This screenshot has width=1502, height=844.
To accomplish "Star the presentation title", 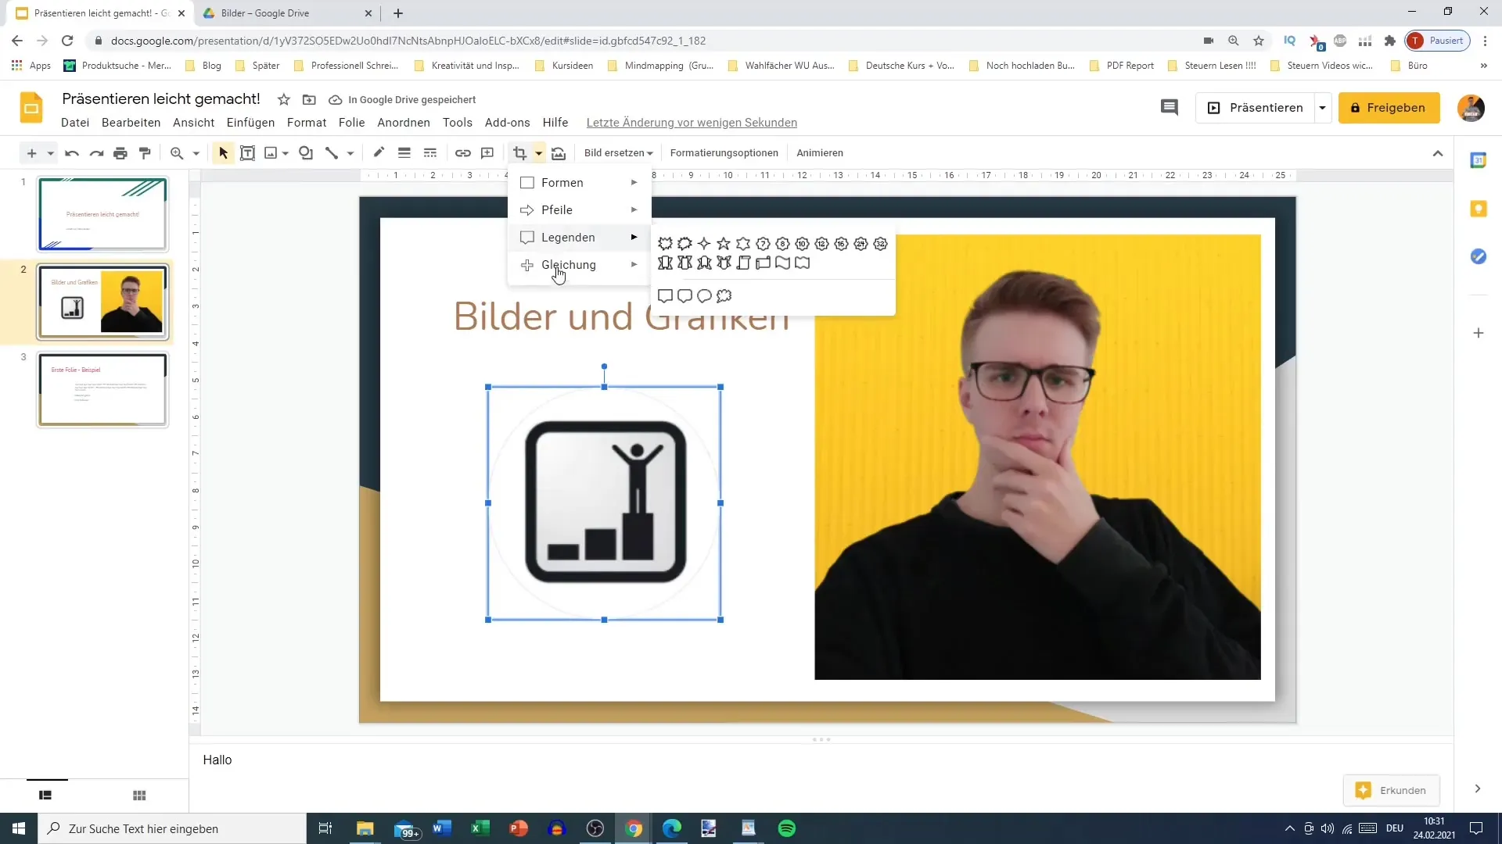I will 284,99.
